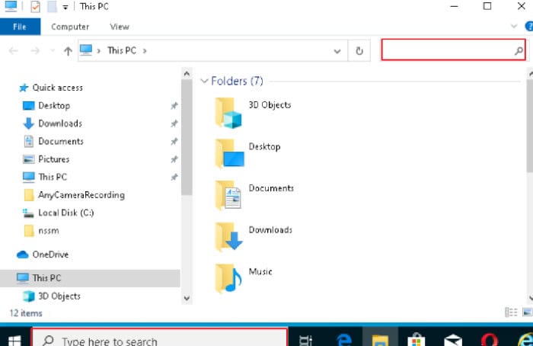Click the Forward navigation arrow

[35, 51]
